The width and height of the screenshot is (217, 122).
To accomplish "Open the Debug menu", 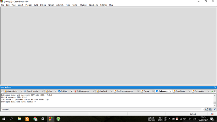I will 43,5.
